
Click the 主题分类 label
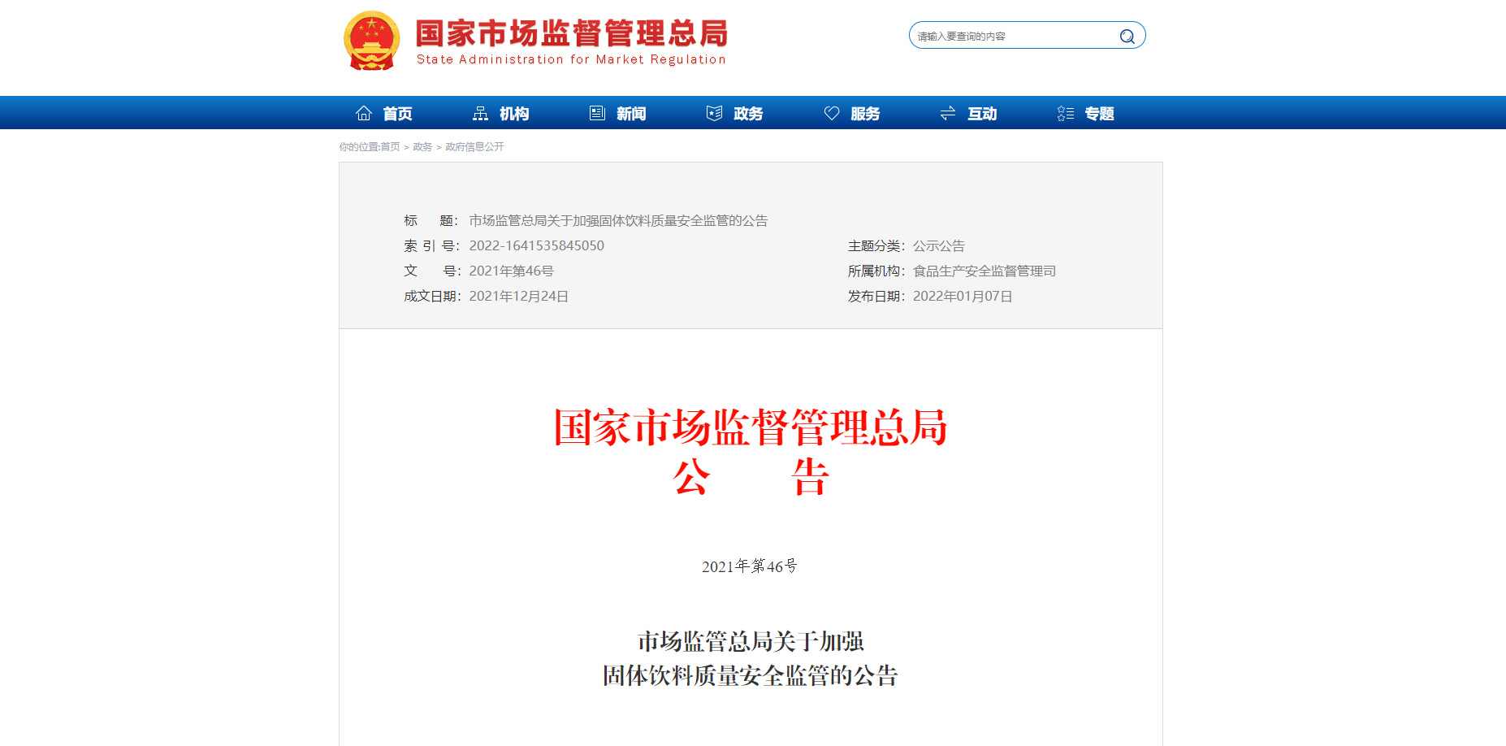pyautogui.click(x=876, y=245)
